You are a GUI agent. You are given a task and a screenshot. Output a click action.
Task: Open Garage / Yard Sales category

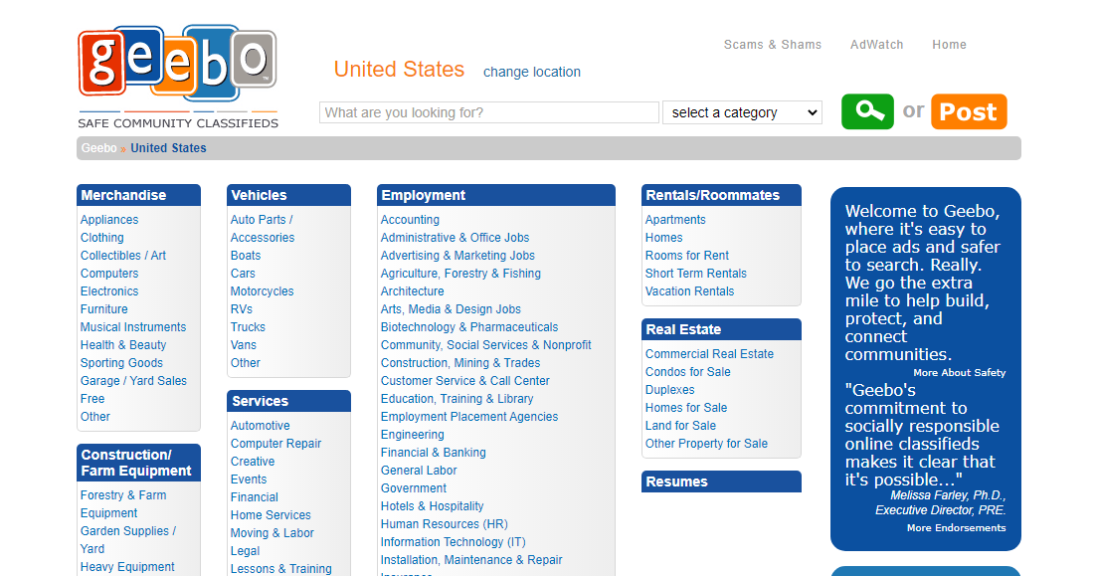coord(133,381)
